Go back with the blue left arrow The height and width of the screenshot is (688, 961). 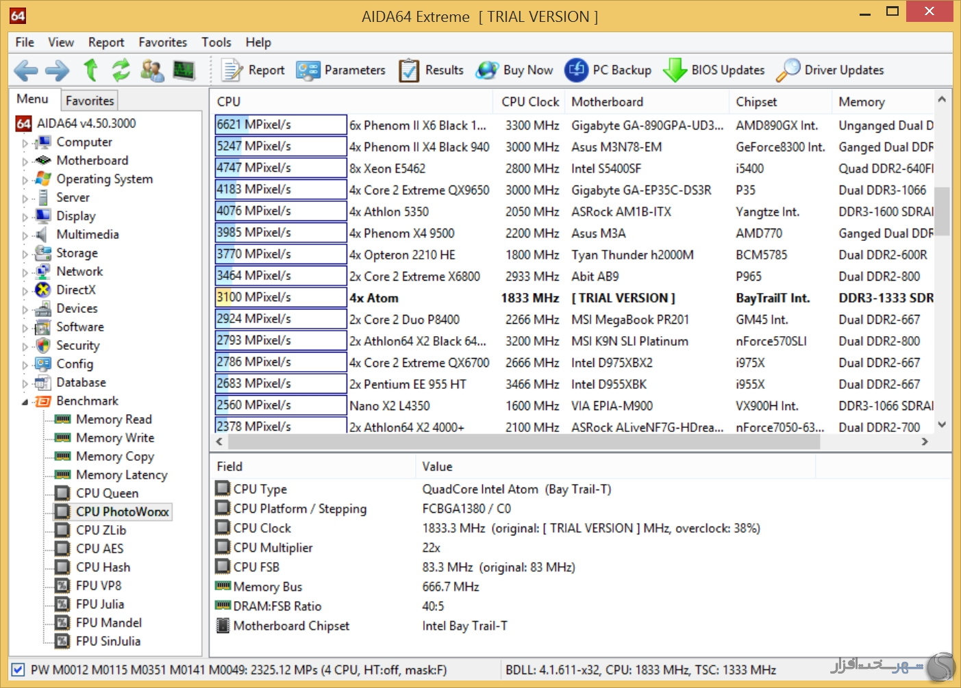26,70
